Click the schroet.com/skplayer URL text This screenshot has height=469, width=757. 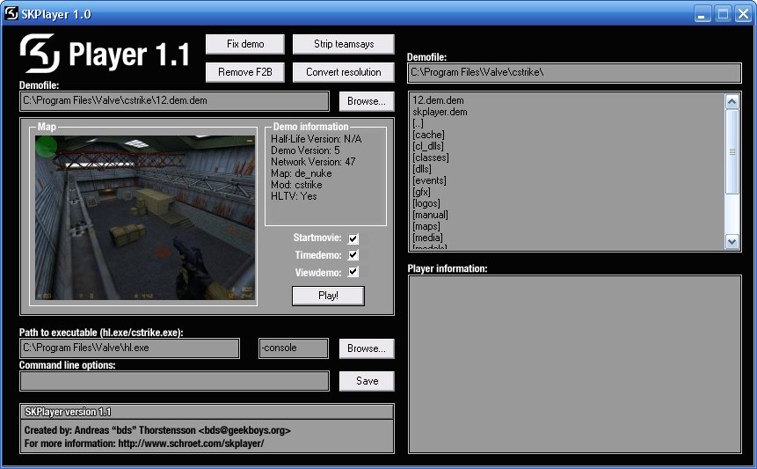[191, 443]
